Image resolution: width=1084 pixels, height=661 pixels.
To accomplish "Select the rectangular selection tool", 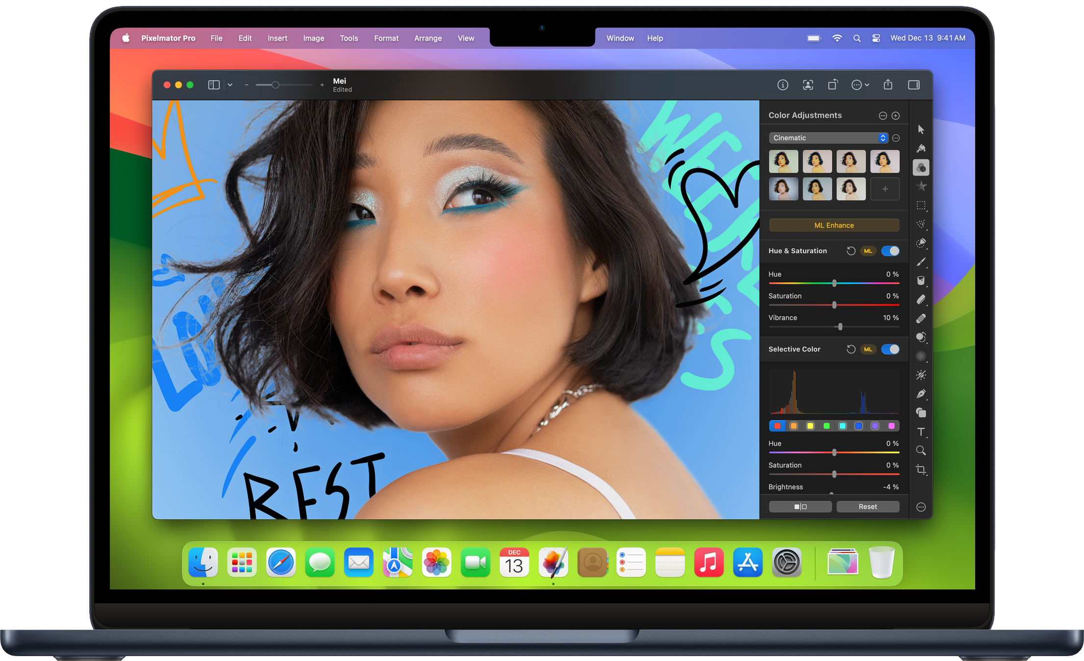I will coord(921,206).
